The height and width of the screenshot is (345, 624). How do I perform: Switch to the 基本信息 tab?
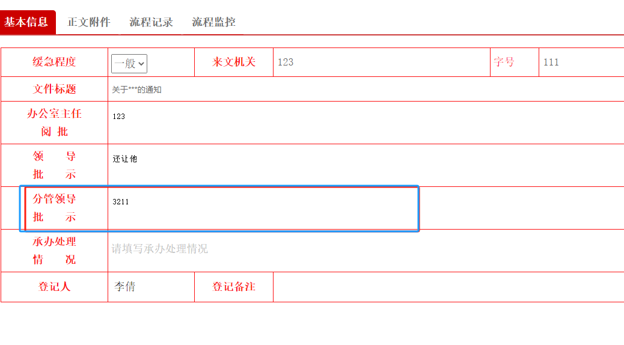click(x=27, y=22)
